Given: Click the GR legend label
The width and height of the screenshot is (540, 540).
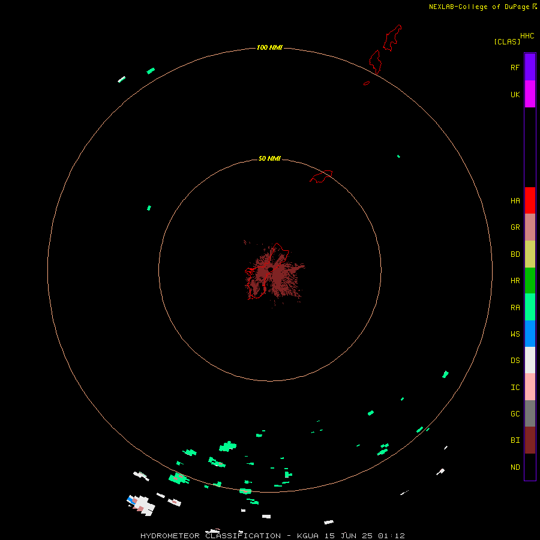Looking at the screenshot, I should coord(515,227).
